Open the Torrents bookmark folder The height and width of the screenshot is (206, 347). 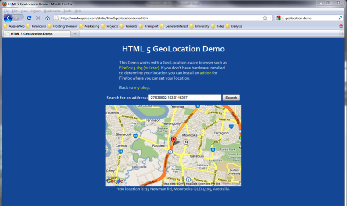[x=129, y=26]
